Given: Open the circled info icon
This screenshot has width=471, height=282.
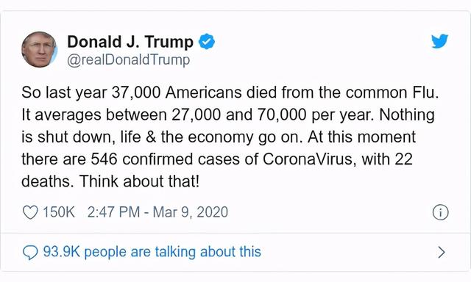Looking at the screenshot, I should coord(440,212).
